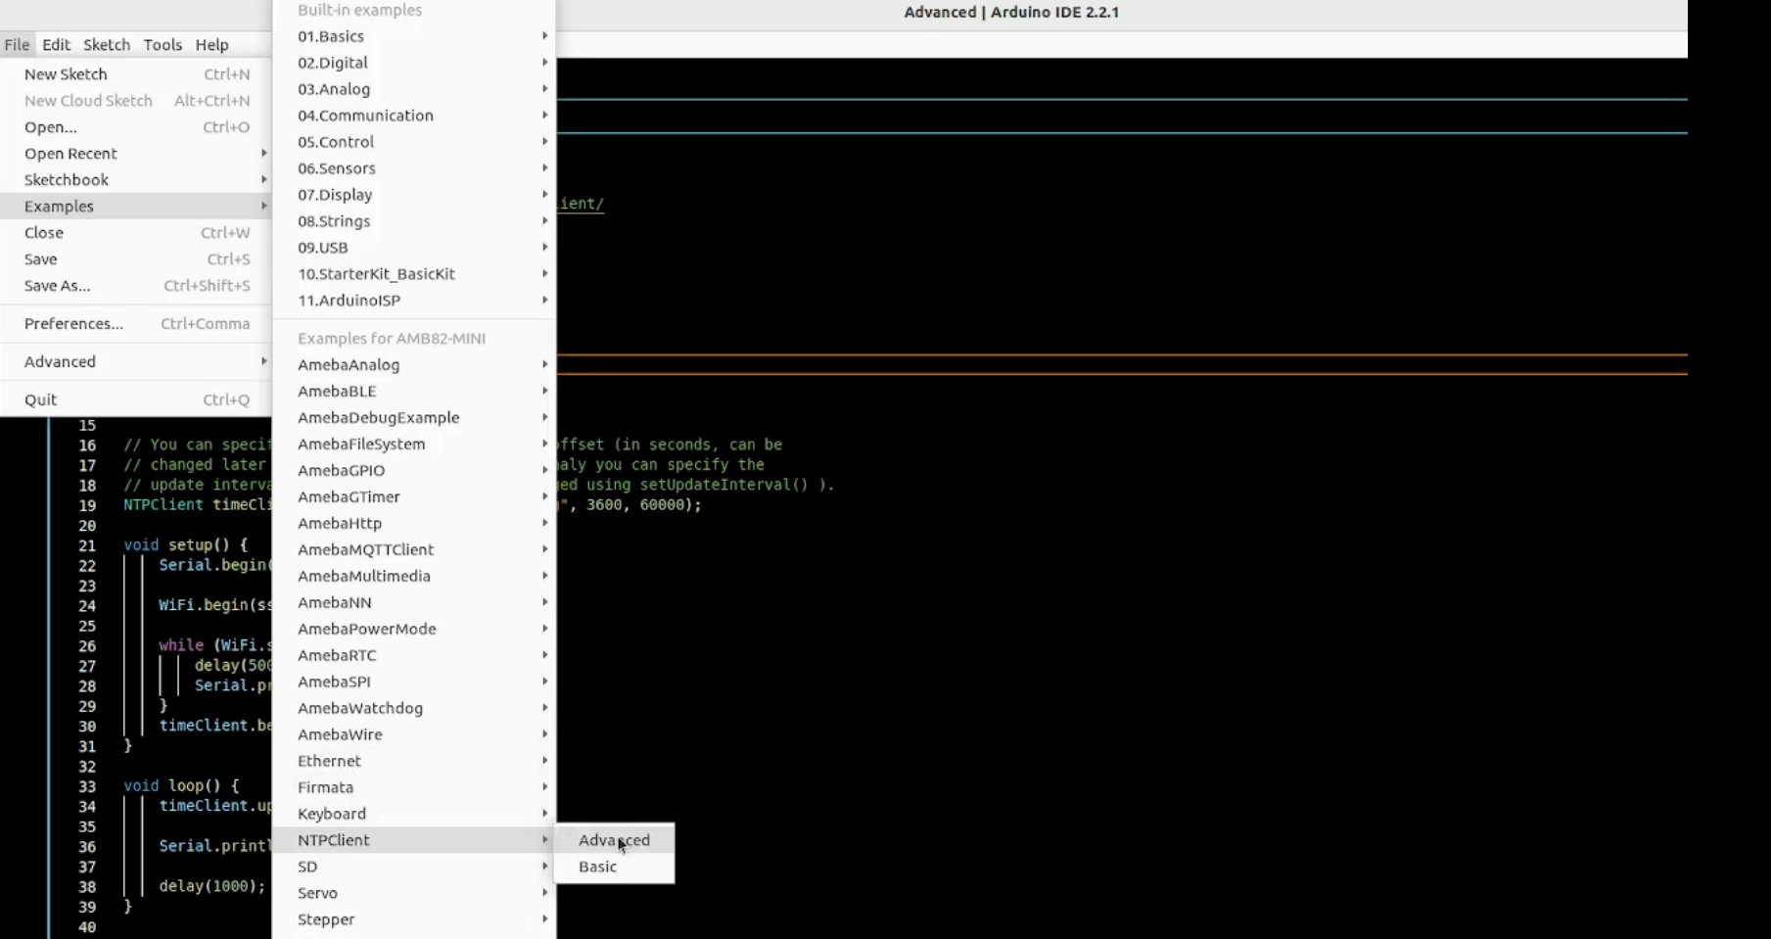Open Preferences from the File menu
This screenshot has height=939, width=1771.
pos(73,324)
